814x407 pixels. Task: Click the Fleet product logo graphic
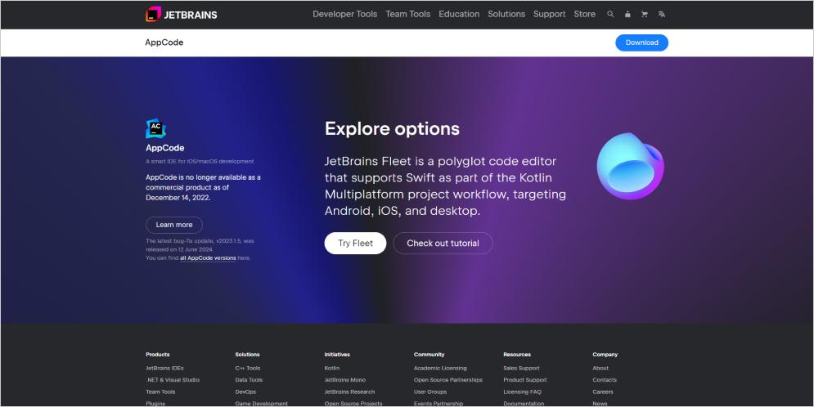(630, 167)
